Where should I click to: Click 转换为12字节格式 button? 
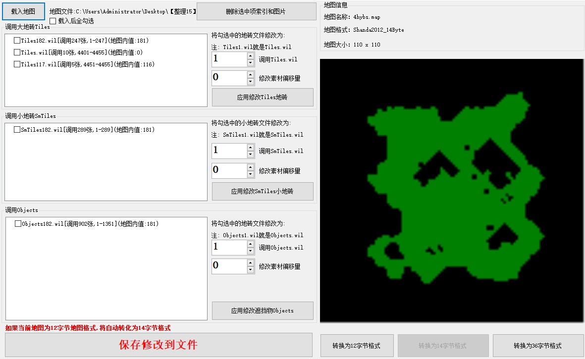pyautogui.click(x=357, y=346)
